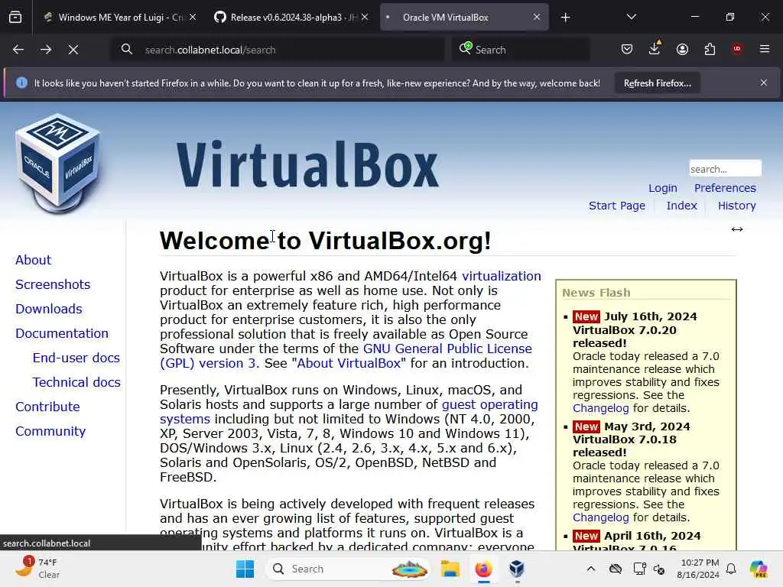Open the uBlock Origin extension icon
783x587 pixels.
(x=737, y=48)
